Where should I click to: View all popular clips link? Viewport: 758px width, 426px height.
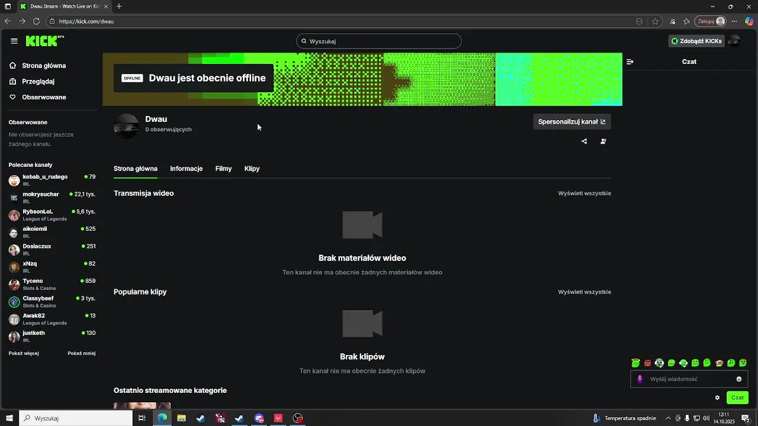(x=584, y=292)
